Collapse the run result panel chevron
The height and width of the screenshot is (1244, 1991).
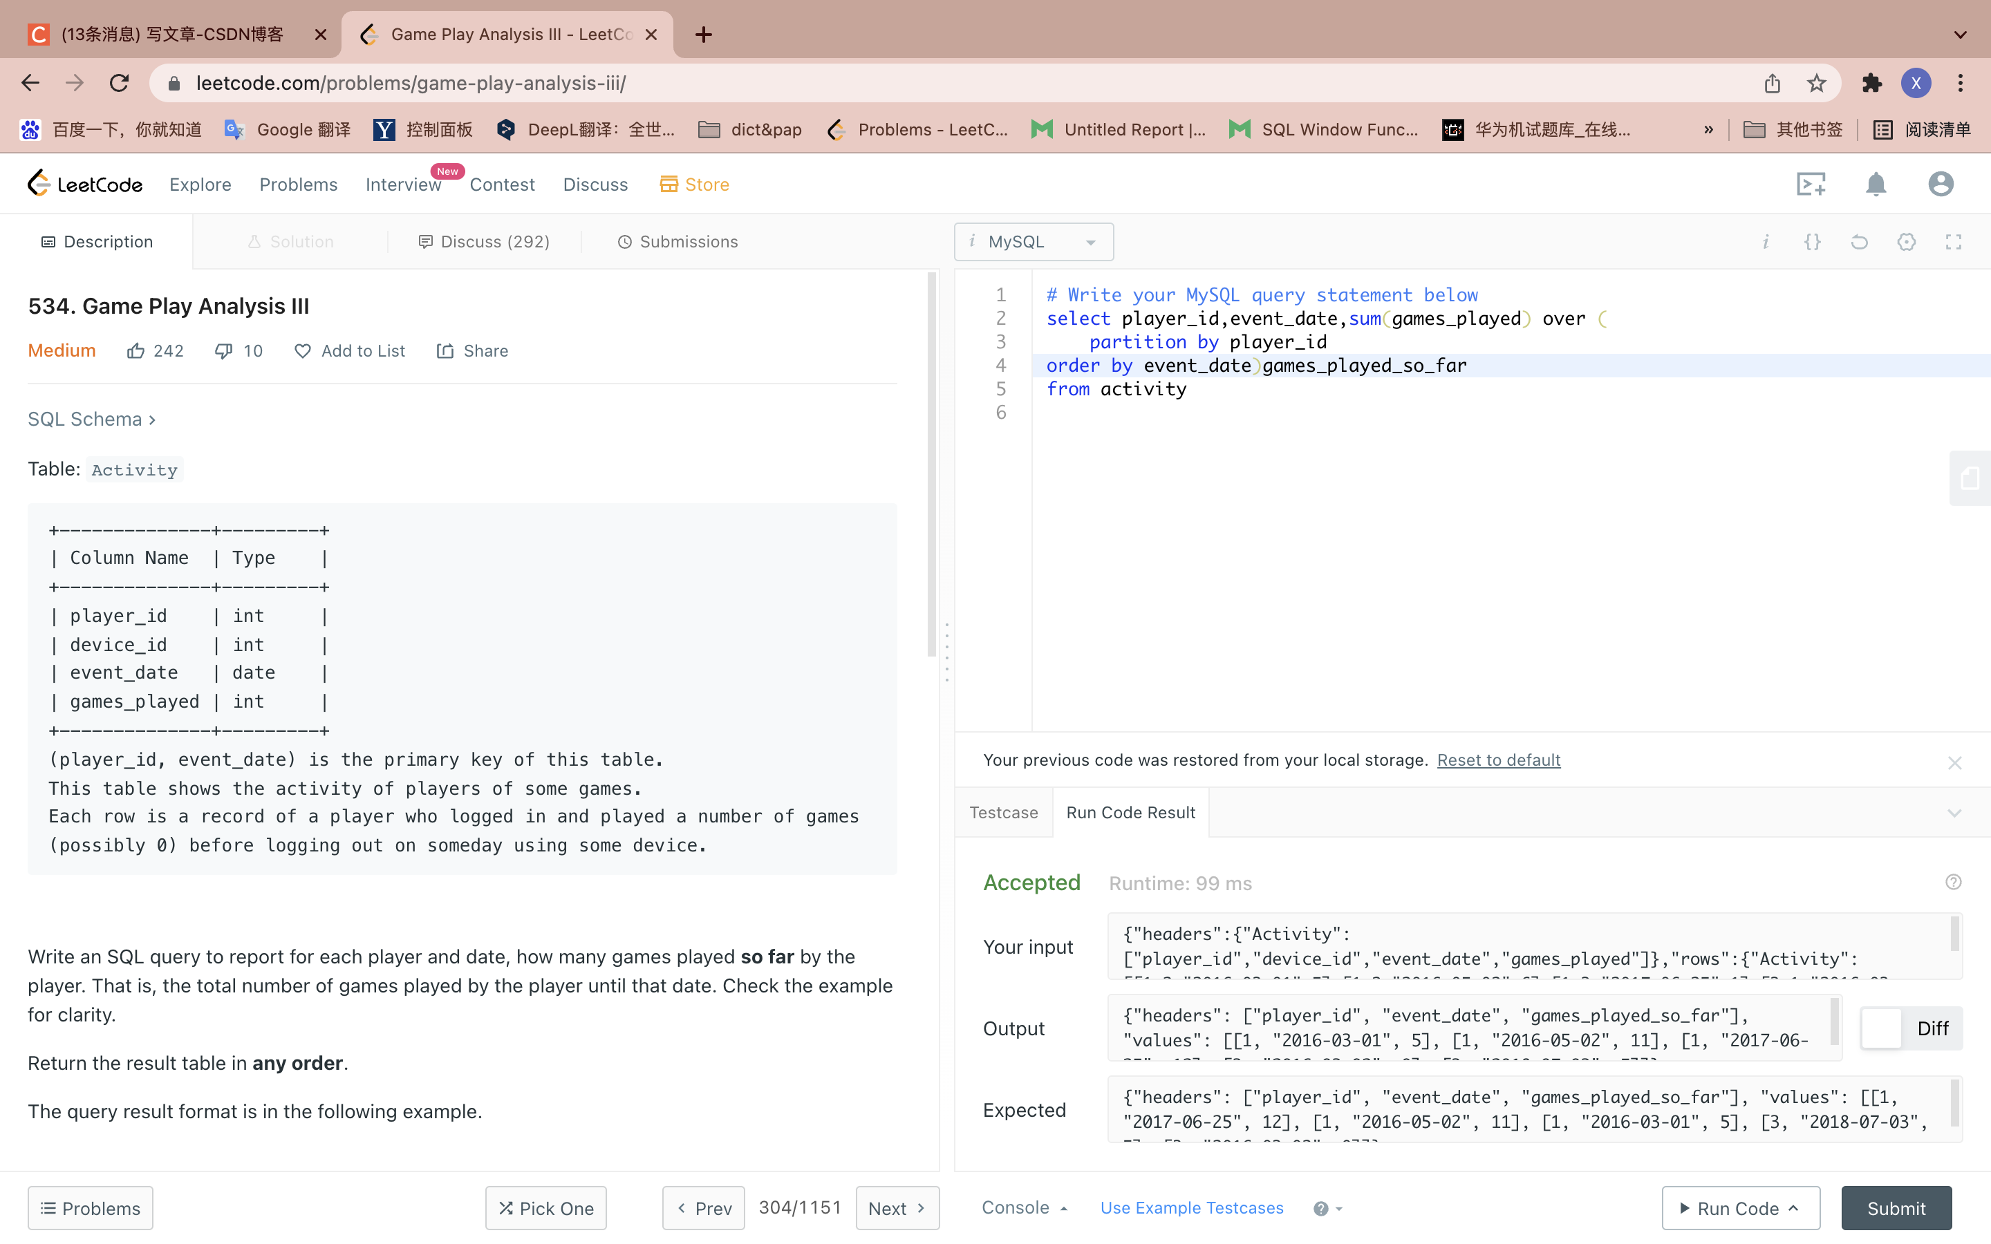pos(1954,813)
